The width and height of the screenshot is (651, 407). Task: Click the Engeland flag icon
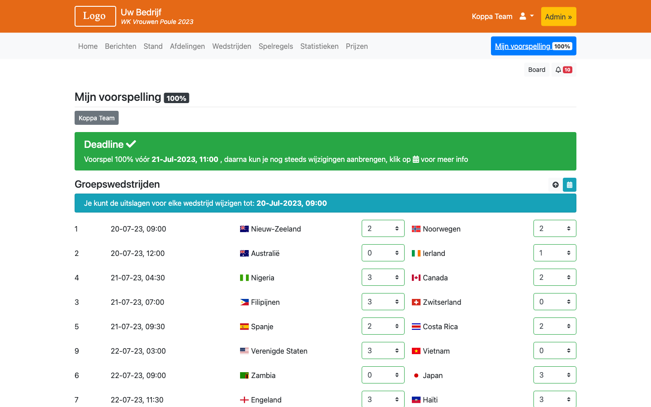pos(244,400)
